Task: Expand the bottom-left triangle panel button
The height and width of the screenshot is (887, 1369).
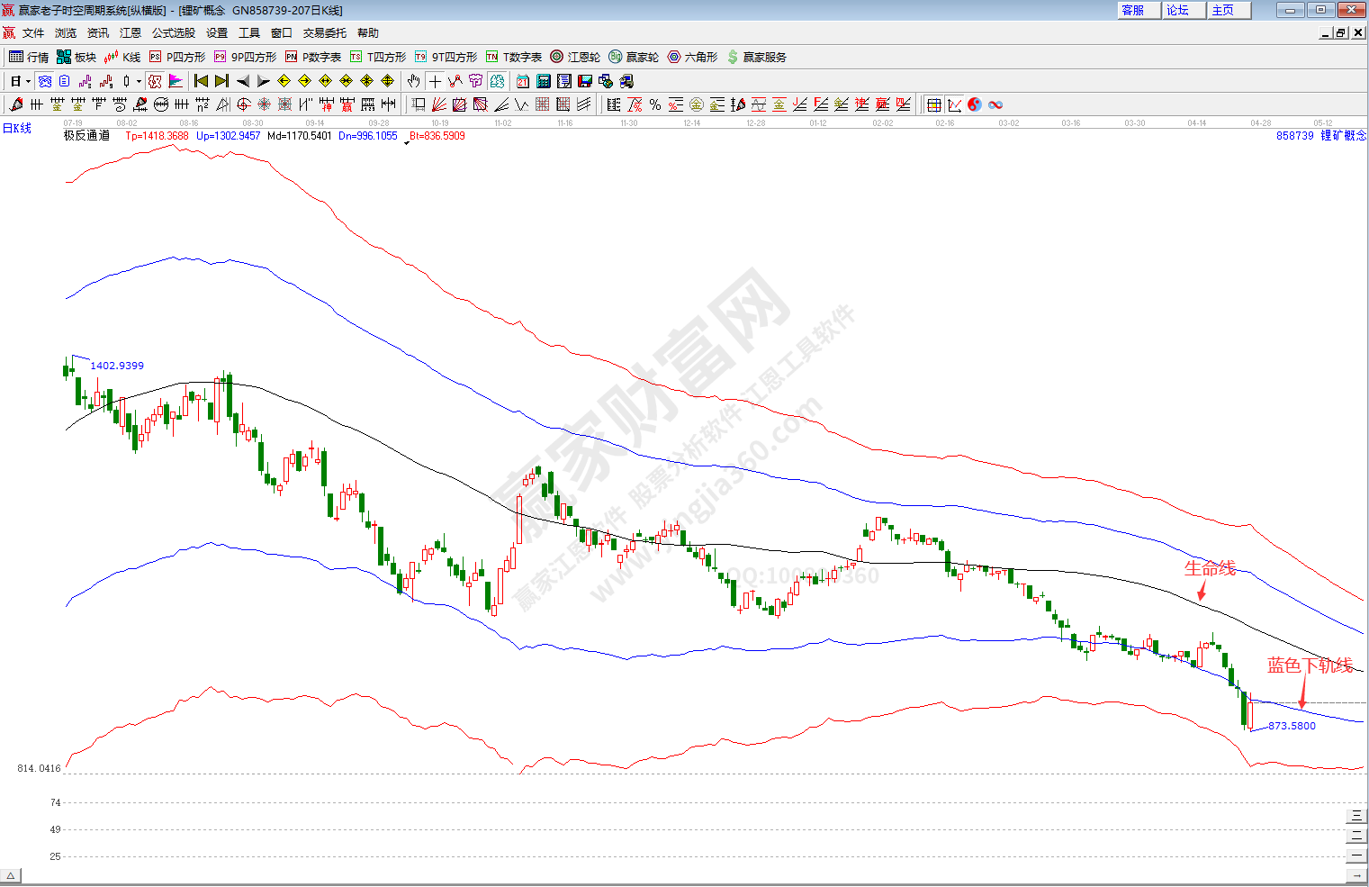Action: click(11, 875)
